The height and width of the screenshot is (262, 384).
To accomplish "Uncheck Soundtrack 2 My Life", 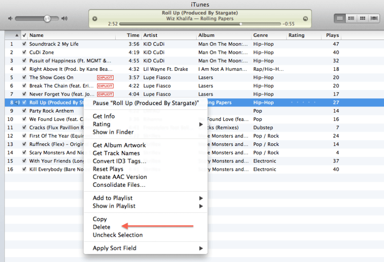I will [24, 44].
